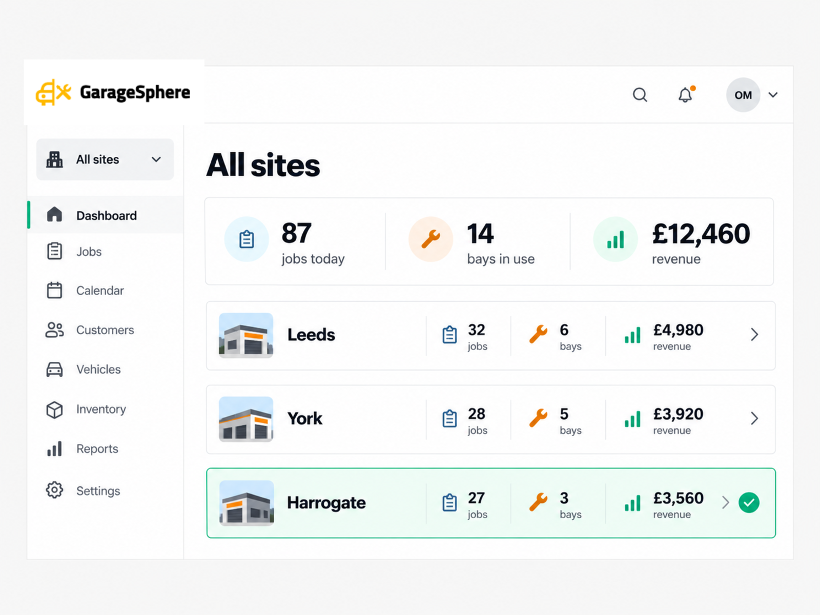The width and height of the screenshot is (820, 615).
Task: Select the Reports bar chart icon
Action: point(54,449)
